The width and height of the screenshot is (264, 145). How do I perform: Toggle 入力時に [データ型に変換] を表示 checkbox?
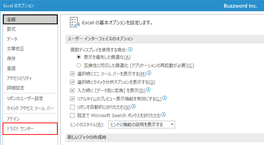point(73,91)
